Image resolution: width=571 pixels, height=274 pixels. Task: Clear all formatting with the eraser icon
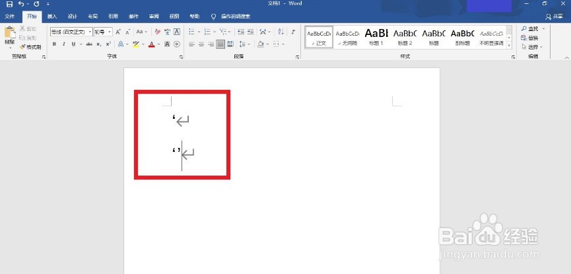(157, 32)
